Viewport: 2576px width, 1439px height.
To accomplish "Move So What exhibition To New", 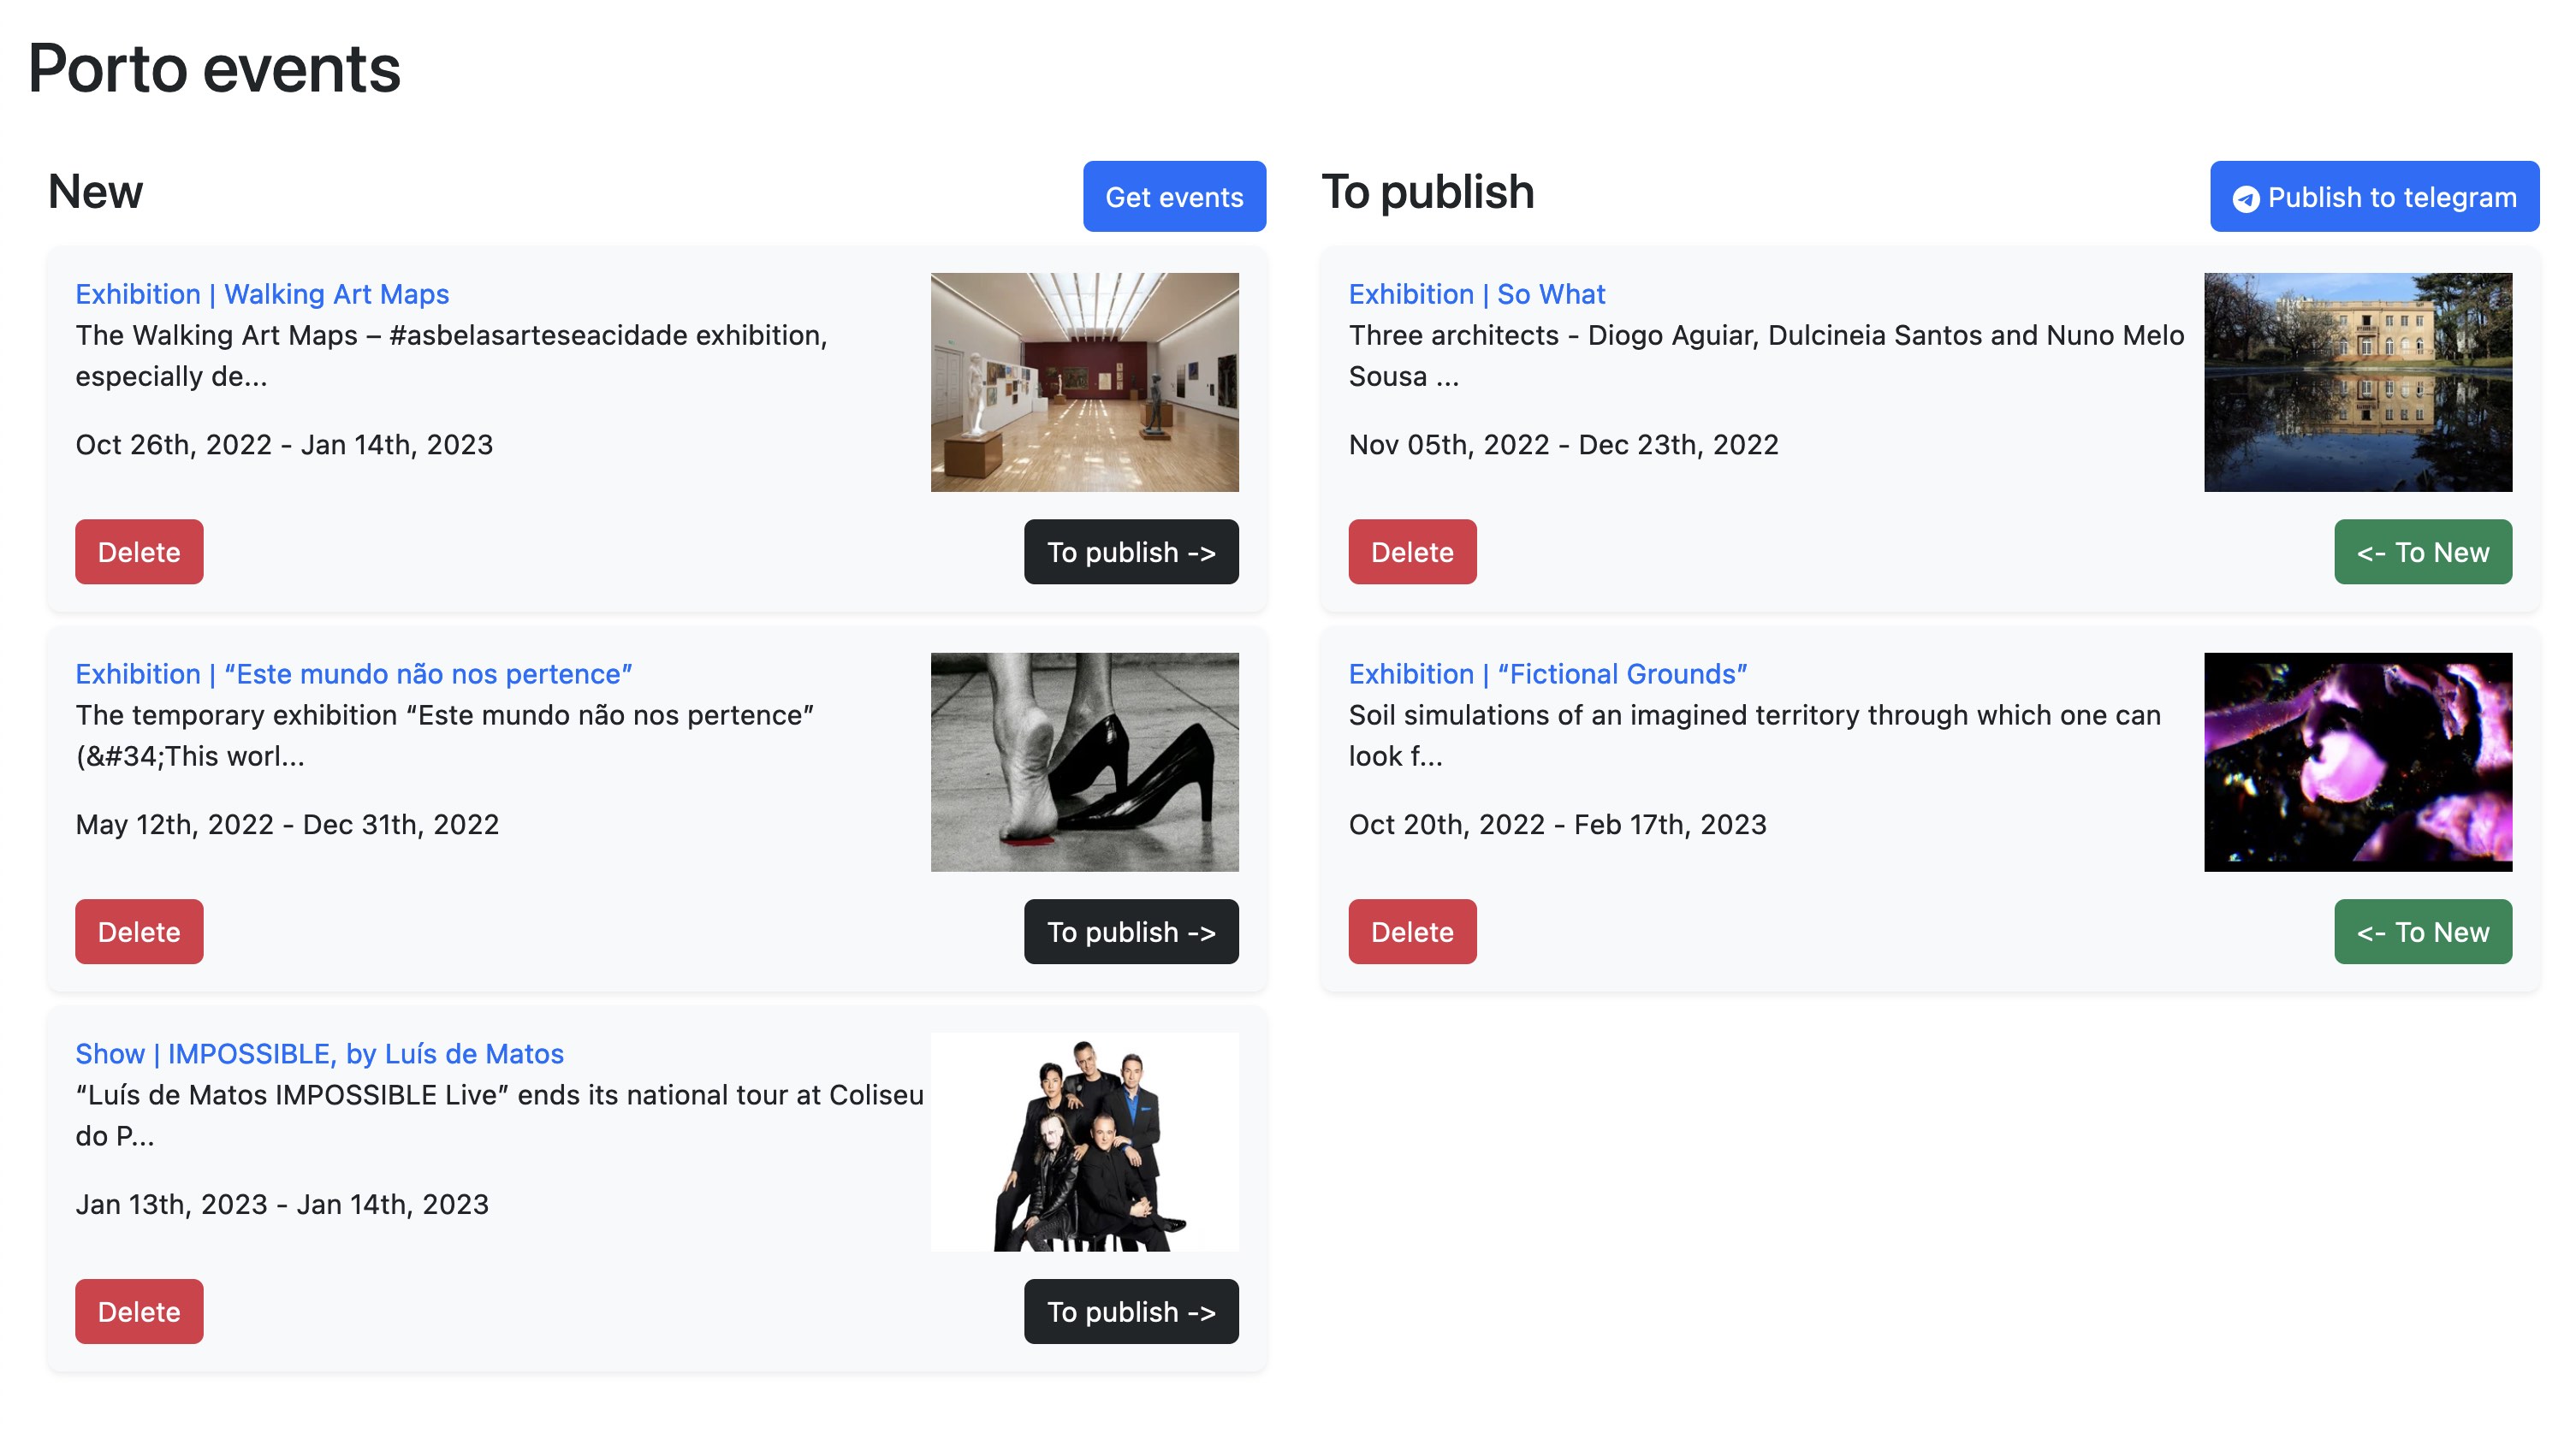I will tap(2422, 550).
